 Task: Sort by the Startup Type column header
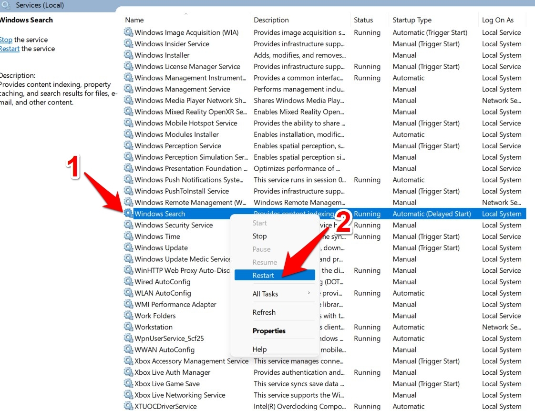pyautogui.click(x=412, y=20)
